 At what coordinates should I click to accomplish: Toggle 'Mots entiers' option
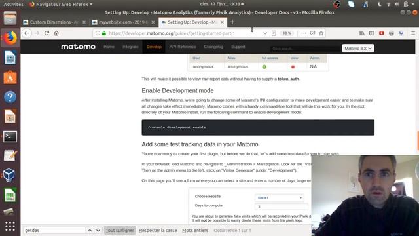(x=195, y=230)
